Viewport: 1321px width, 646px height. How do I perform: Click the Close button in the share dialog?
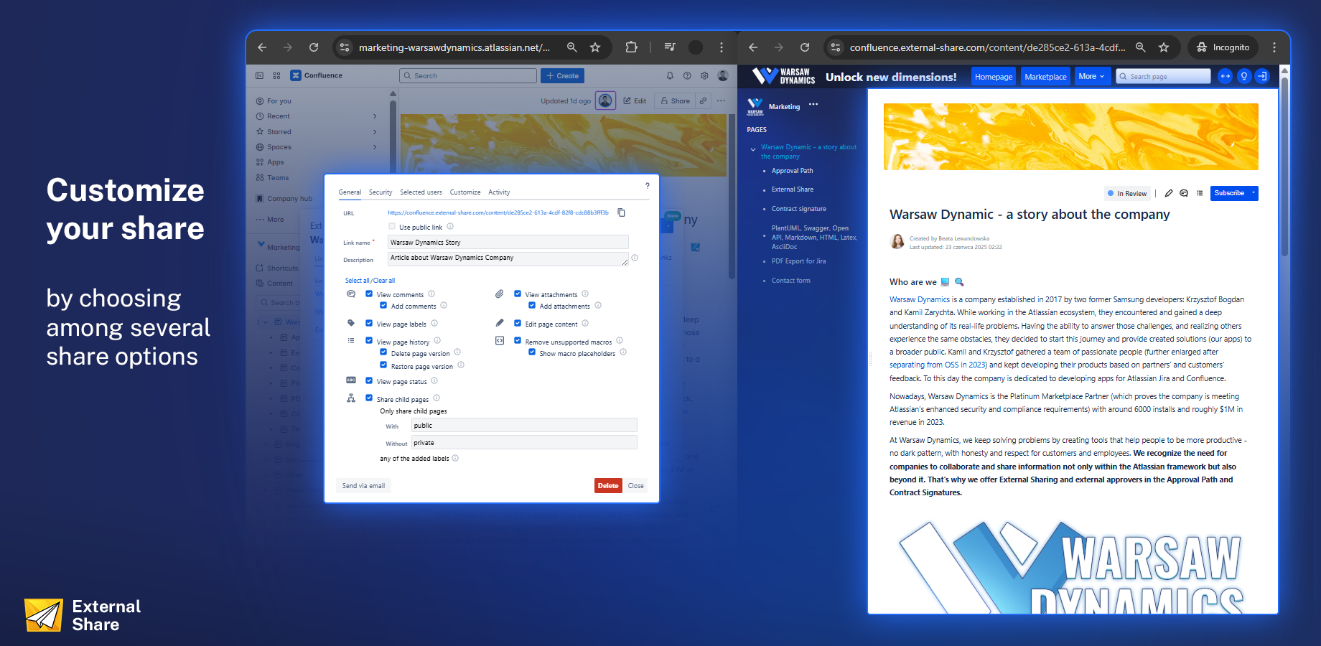(636, 486)
